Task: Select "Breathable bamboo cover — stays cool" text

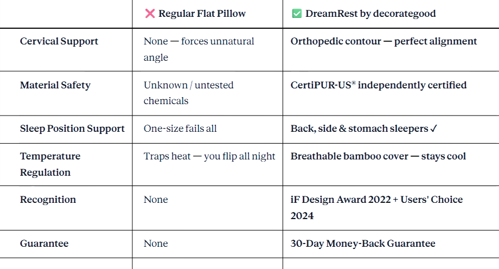Action: point(378,156)
